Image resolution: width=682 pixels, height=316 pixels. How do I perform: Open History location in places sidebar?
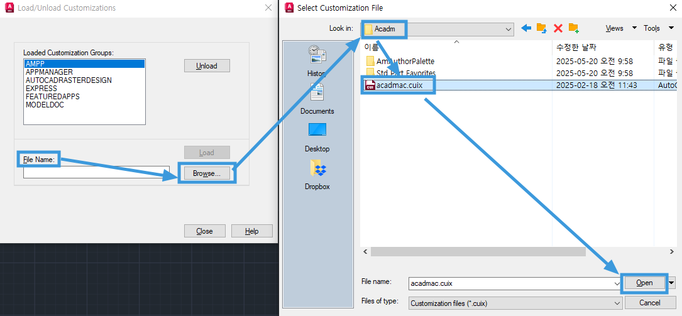317,60
